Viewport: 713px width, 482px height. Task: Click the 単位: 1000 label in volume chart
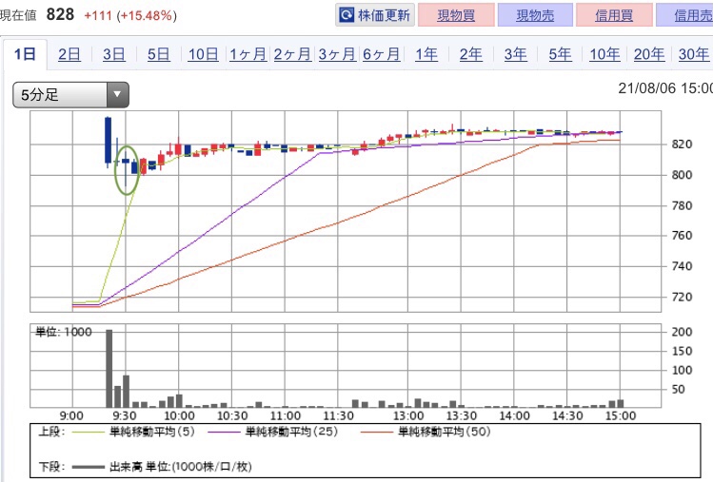pos(64,332)
